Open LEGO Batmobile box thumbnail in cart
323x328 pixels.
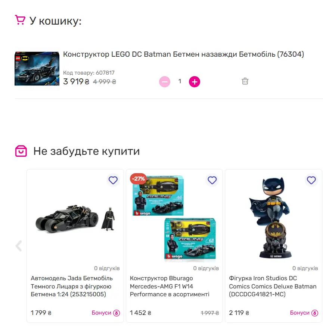pos(37,69)
